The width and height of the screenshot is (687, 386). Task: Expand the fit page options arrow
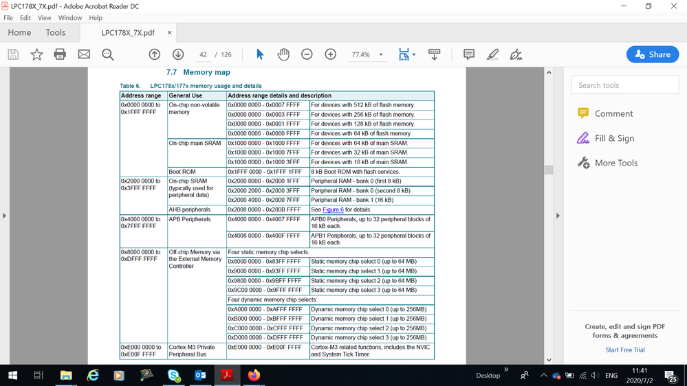point(414,55)
